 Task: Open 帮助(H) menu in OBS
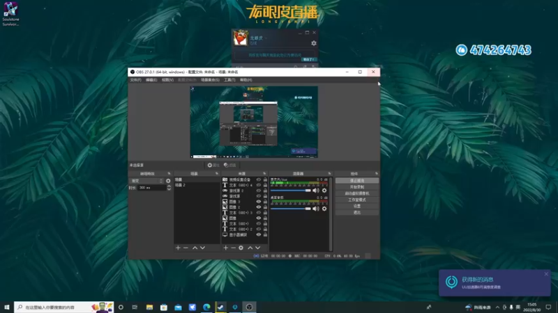[x=246, y=80]
